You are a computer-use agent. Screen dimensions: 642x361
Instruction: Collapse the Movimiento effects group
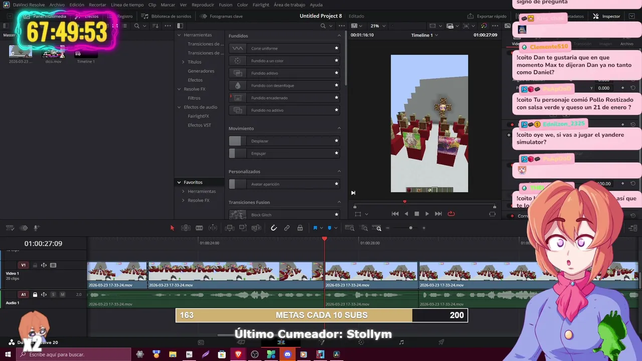pyautogui.click(x=339, y=128)
